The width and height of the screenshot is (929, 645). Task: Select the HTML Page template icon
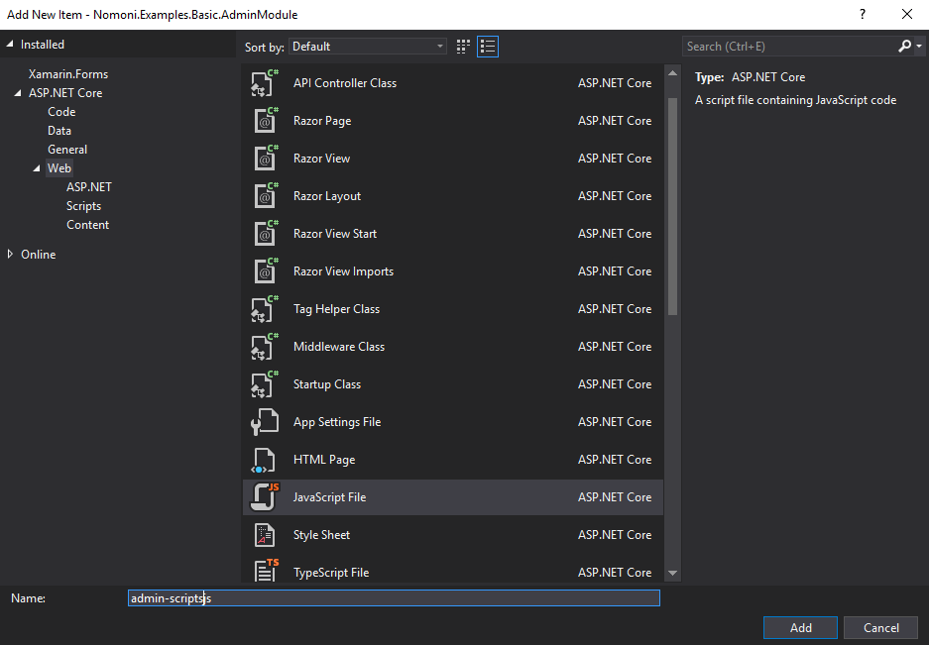click(264, 459)
